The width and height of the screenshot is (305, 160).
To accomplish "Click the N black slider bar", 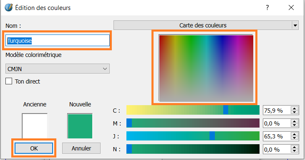I will [x=193, y=149].
